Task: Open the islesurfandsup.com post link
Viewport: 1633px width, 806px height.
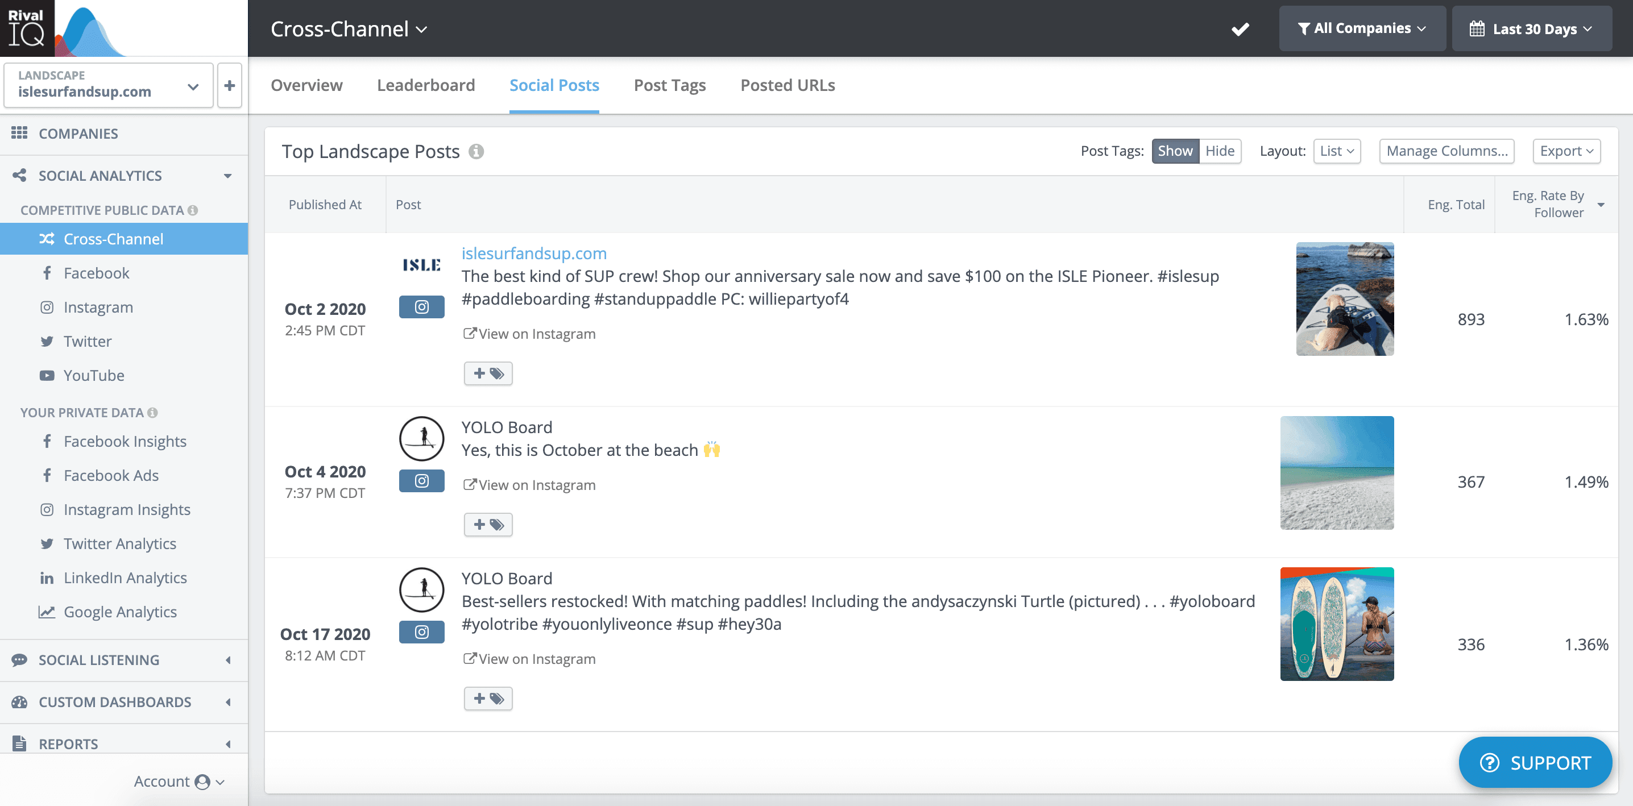Action: tap(534, 253)
